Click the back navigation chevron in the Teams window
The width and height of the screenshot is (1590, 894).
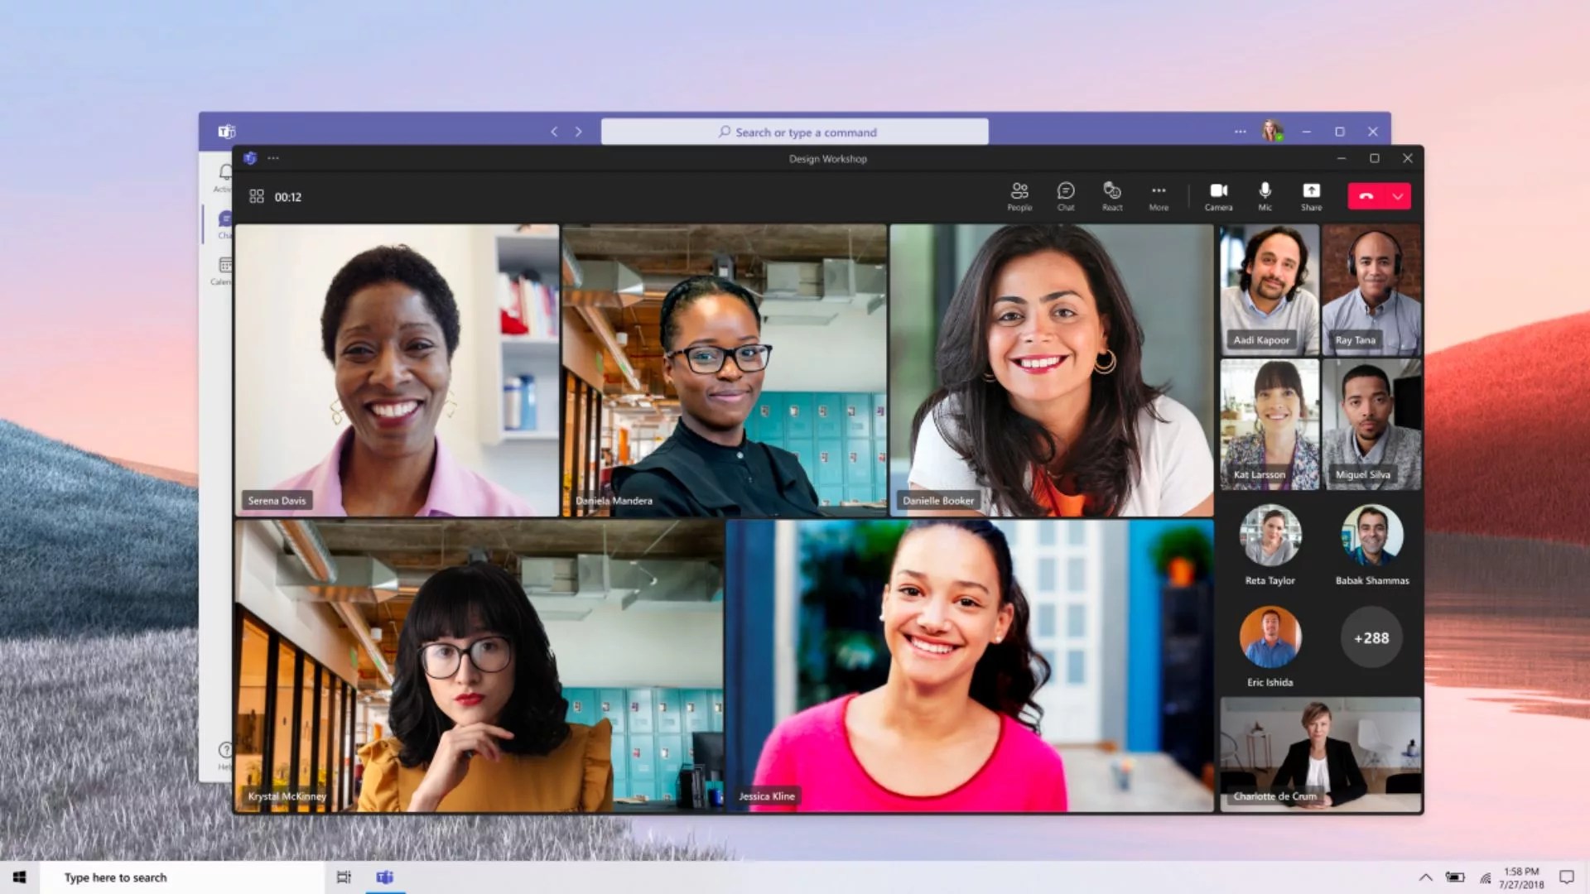553,132
